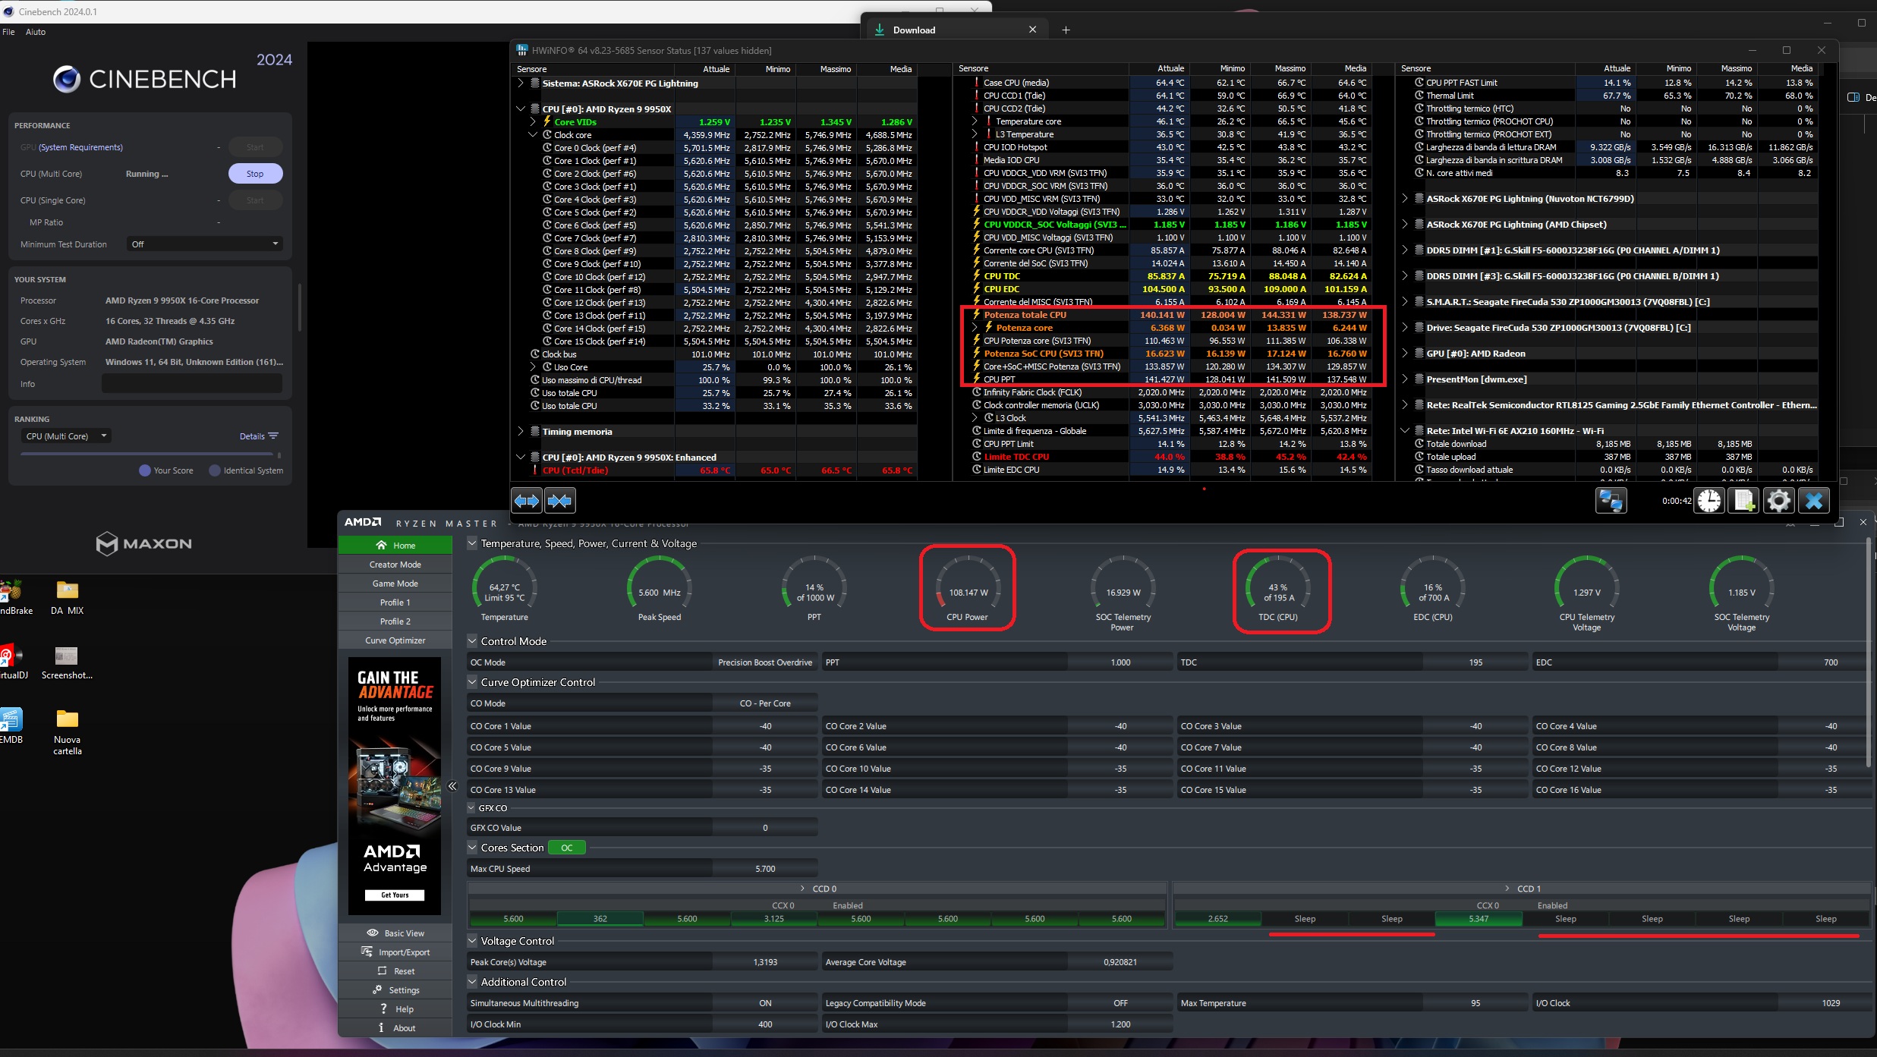Expand Timing memoria sensor group

tap(521, 431)
